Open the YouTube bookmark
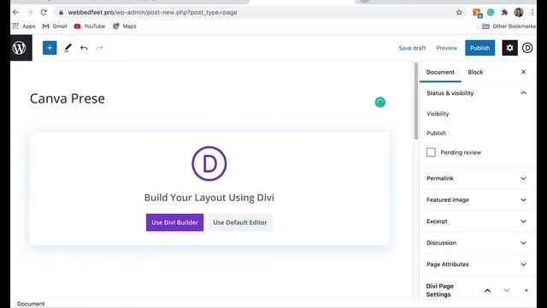547x308 pixels. (89, 27)
